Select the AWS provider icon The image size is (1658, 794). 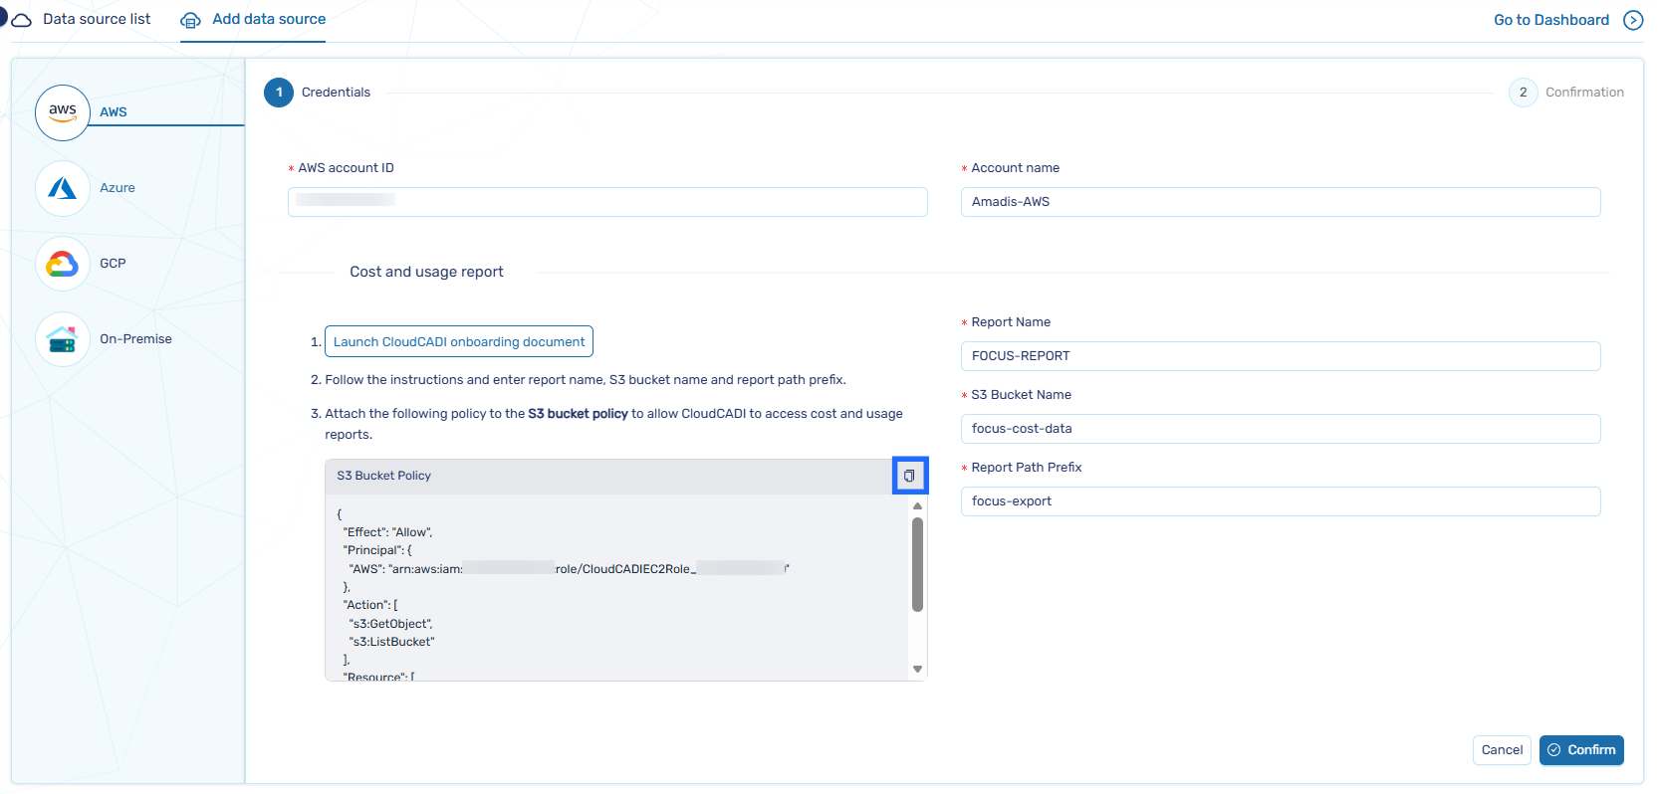coord(63,112)
